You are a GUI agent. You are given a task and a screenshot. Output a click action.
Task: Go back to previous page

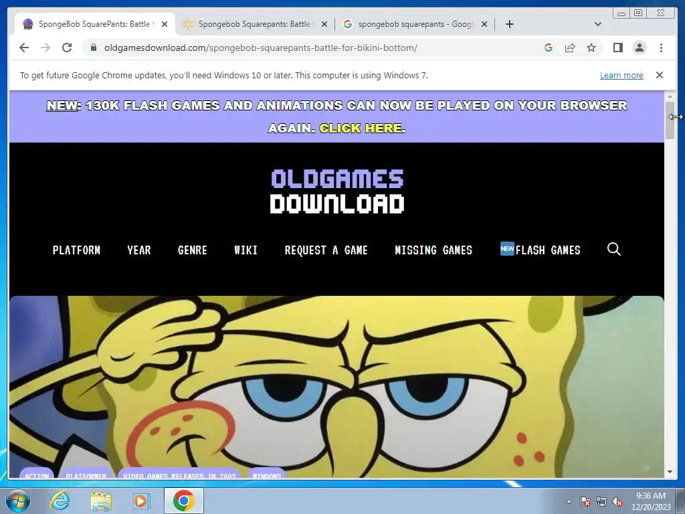24,48
